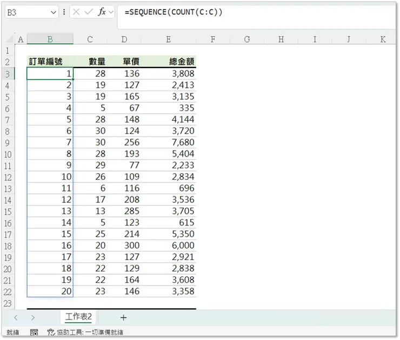Screen dimensions: 400x340
Task: Click unit price cell 285
Action: click(x=124, y=211)
